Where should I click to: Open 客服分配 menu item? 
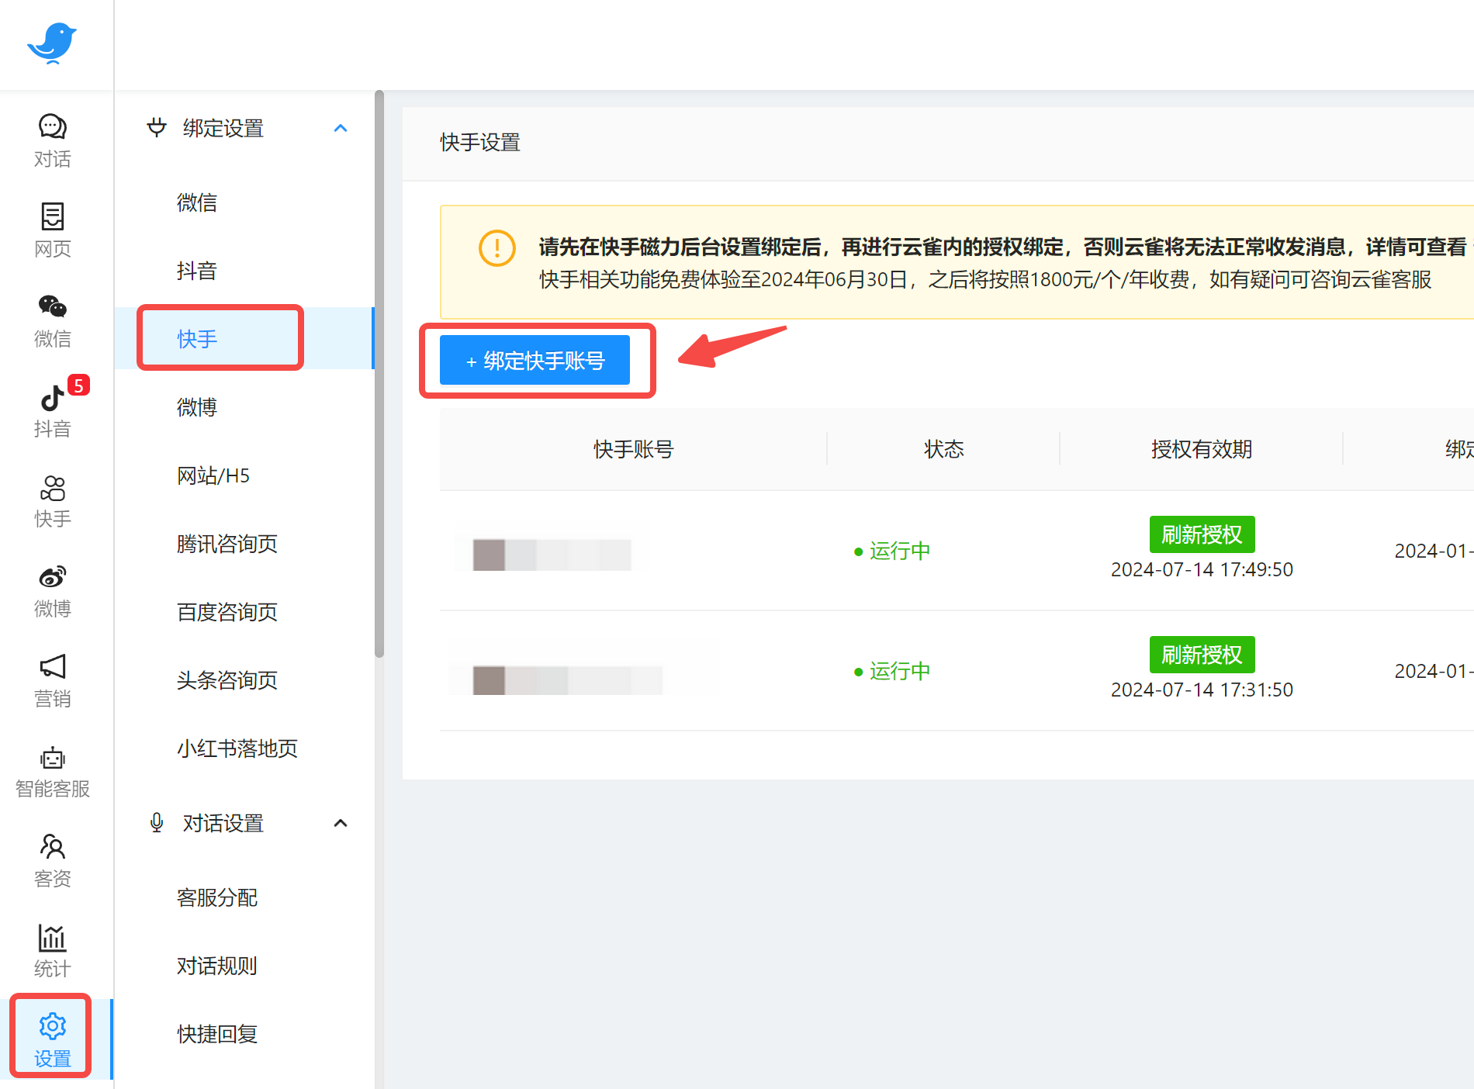coord(217,897)
